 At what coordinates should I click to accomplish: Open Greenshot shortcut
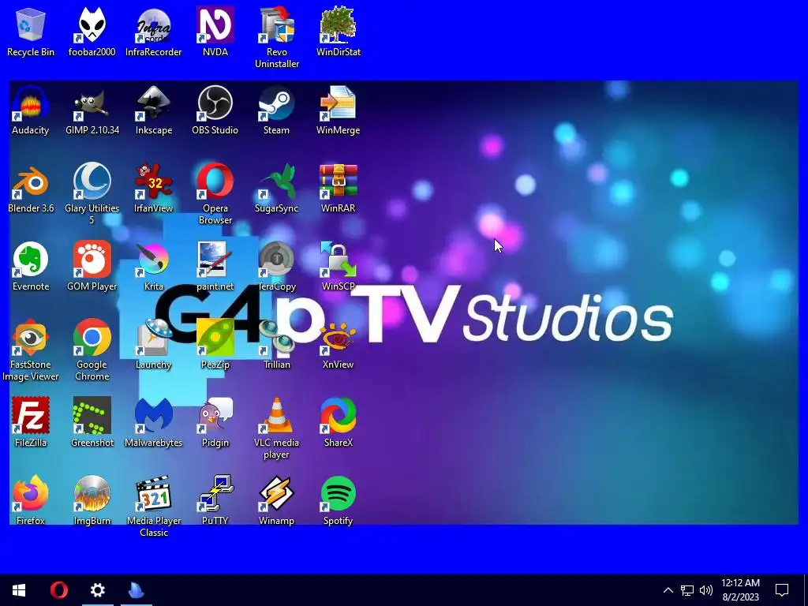pyautogui.click(x=92, y=423)
